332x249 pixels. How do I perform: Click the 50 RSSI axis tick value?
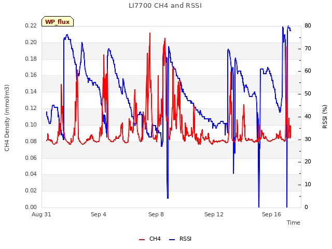308,93
